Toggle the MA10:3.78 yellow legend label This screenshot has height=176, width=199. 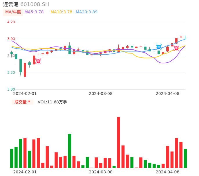61,12
